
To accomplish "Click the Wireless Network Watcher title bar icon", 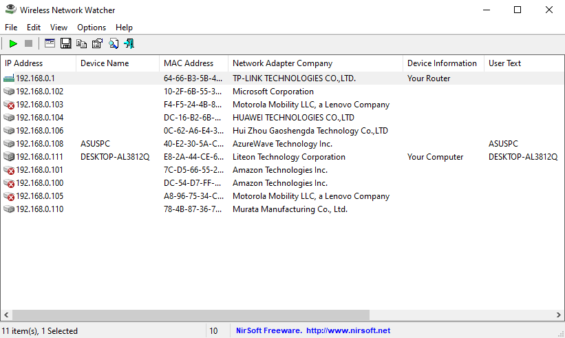I will 11,10.
